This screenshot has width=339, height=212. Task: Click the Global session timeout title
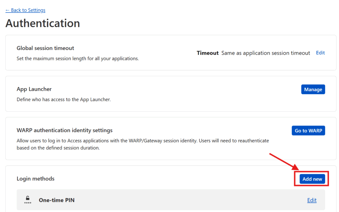click(x=45, y=48)
